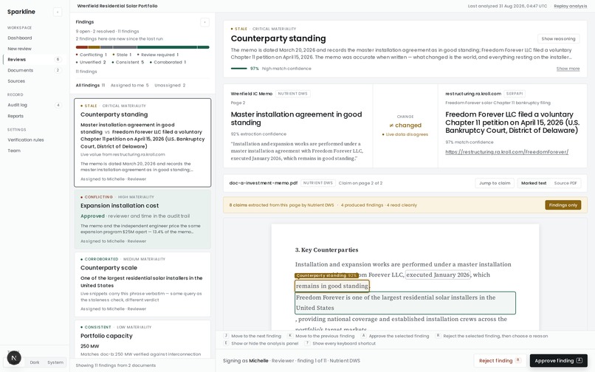Image resolution: width=595 pixels, height=372 pixels.
Task: Open New review in the sidebar
Action: click(35, 49)
